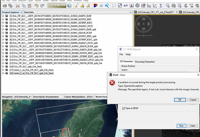Open the RGB image window icon
Image resolution: width=200 pixels, height=137 pixels.
pyautogui.click(x=96, y=5)
